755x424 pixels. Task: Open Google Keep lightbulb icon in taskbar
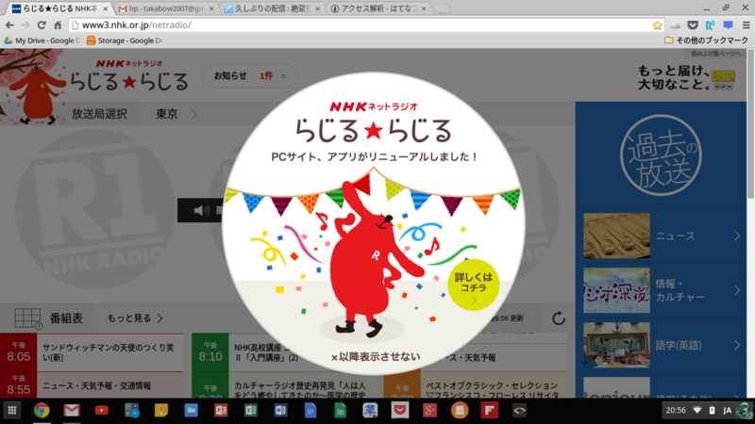pyautogui.click(x=160, y=411)
